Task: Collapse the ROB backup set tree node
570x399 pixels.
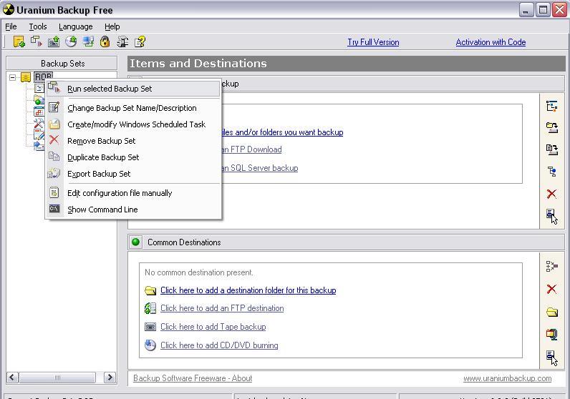Action: click(12, 77)
